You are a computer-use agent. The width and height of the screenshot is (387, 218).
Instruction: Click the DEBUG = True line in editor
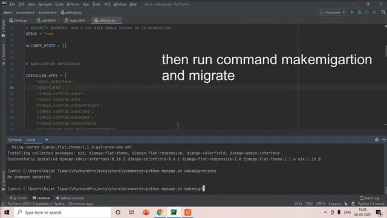(x=39, y=34)
